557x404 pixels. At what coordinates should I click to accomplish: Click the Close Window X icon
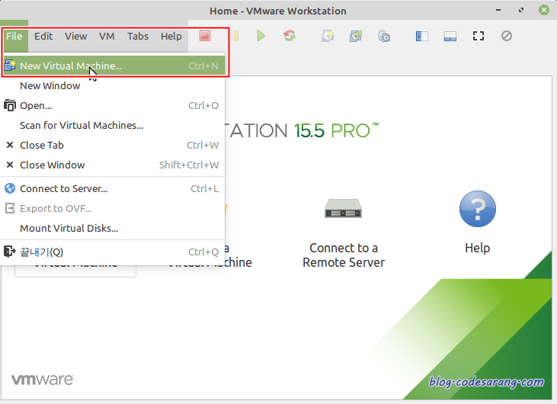(10, 165)
